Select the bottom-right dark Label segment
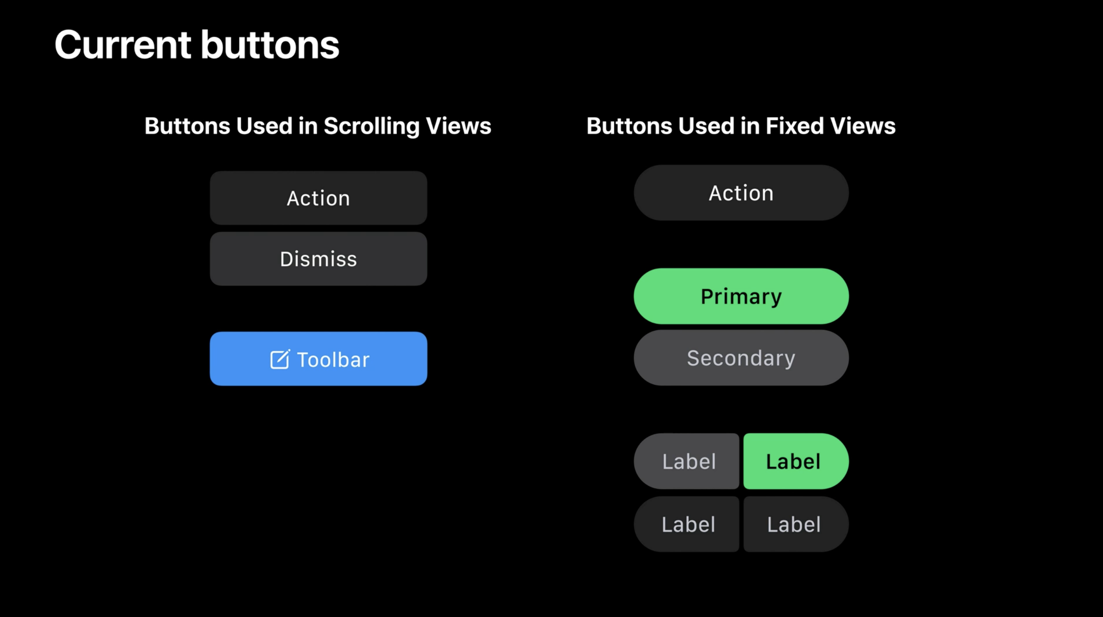1103x617 pixels. [x=795, y=524]
